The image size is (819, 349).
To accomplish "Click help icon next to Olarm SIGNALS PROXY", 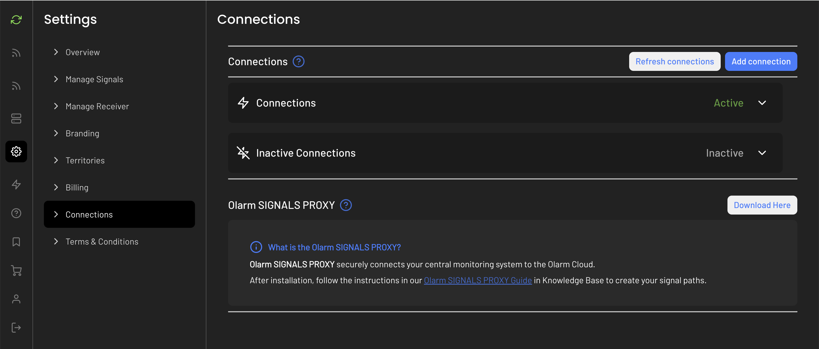I will pyautogui.click(x=346, y=205).
